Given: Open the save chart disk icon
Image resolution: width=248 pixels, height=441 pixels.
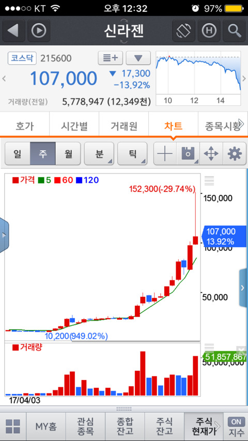Looking at the screenshot, I should point(188,153).
